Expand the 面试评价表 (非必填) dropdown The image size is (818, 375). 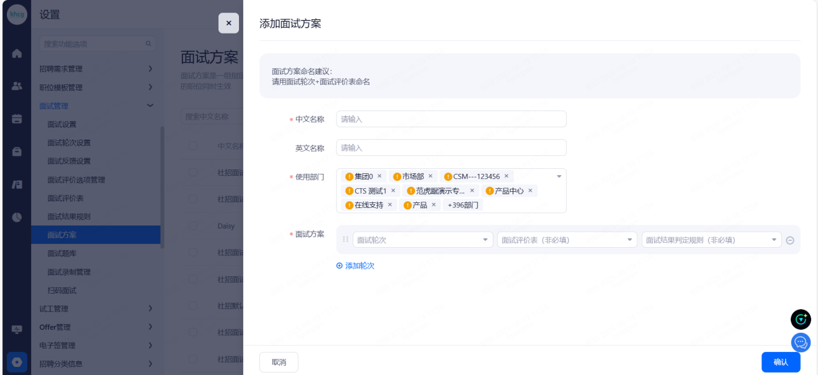click(567, 240)
